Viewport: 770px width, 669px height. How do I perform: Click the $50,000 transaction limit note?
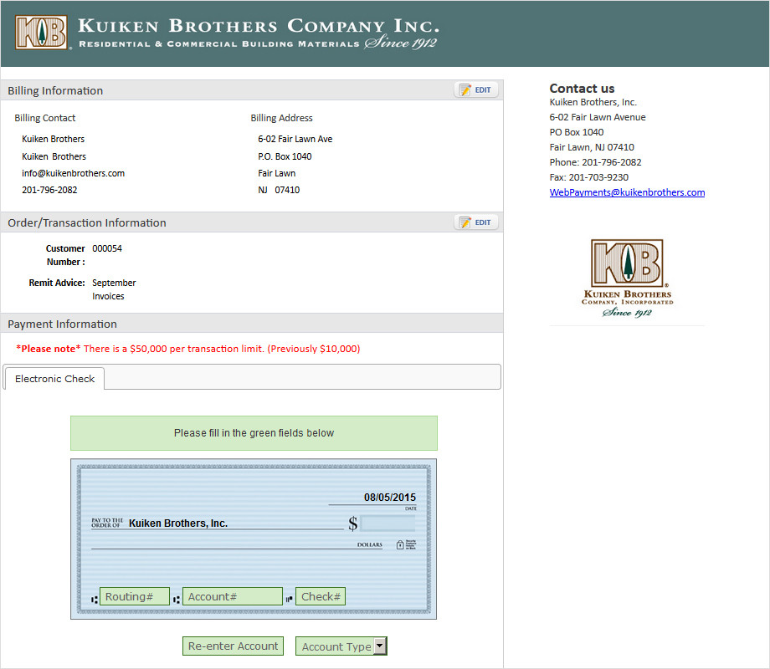tap(188, 349)
